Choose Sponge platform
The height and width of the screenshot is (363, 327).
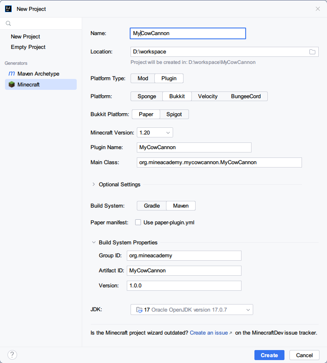147,96
